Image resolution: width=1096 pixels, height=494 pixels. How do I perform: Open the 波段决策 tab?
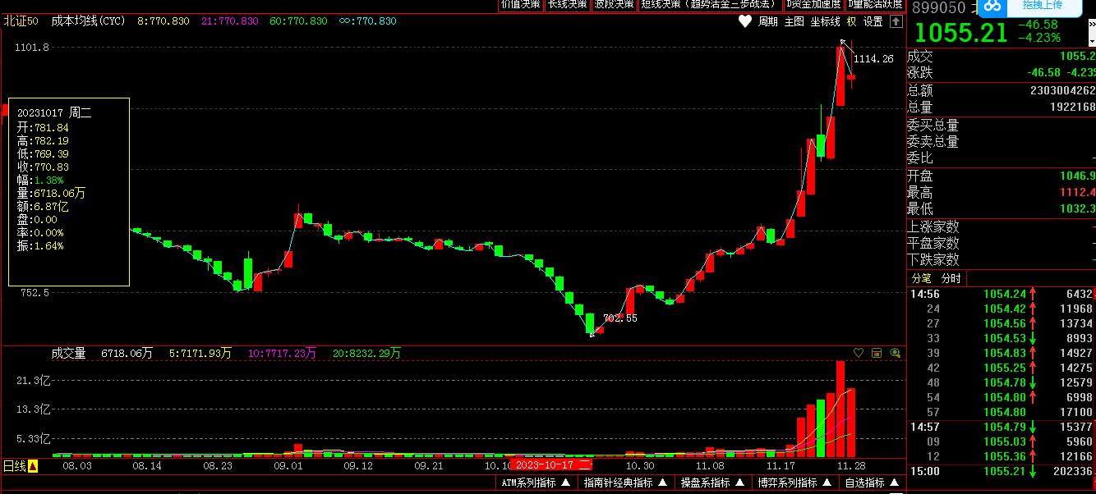[x=615, y=4]
